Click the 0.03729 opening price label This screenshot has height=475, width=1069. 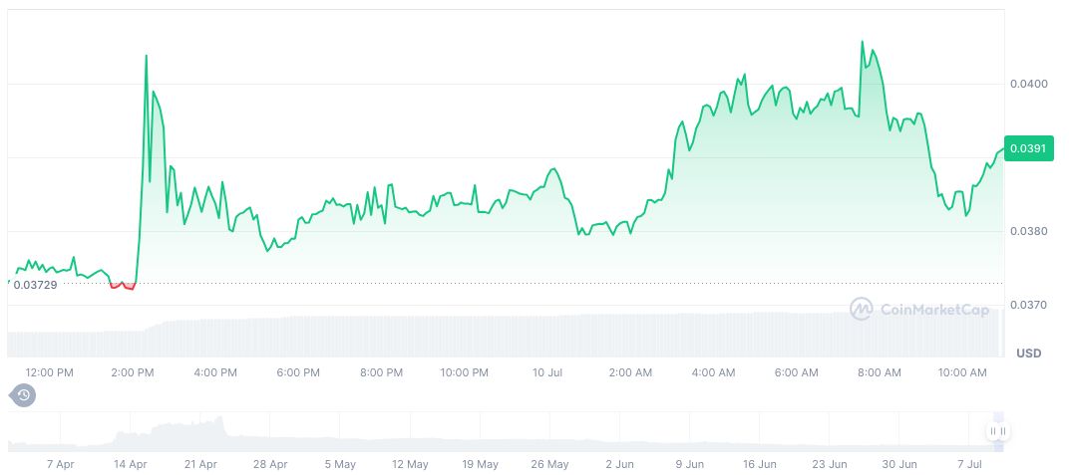[x=35, y=285]
